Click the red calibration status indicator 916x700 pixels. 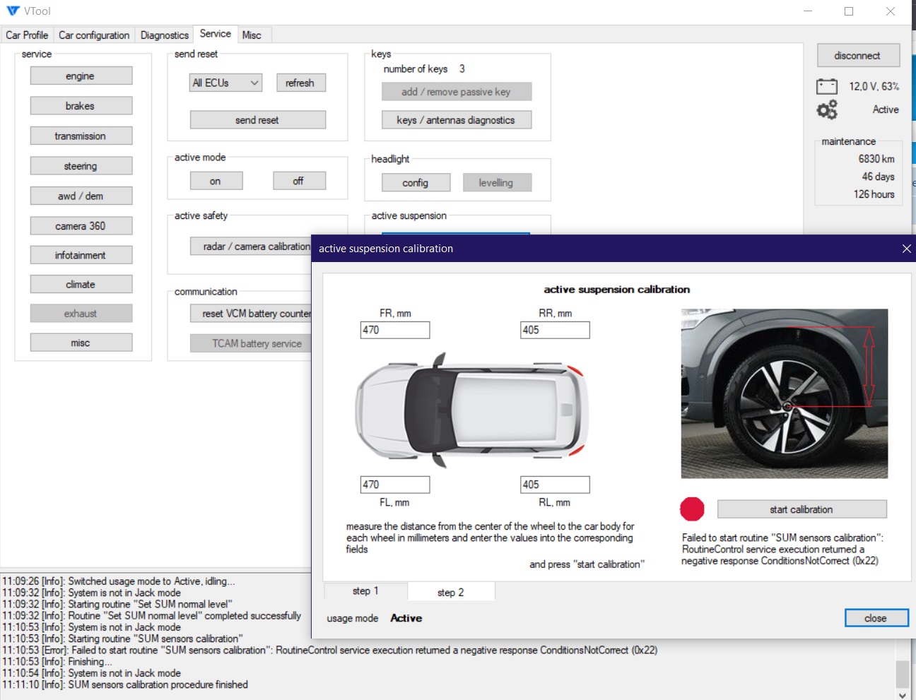pyautogui.click(x=692, y=509)
